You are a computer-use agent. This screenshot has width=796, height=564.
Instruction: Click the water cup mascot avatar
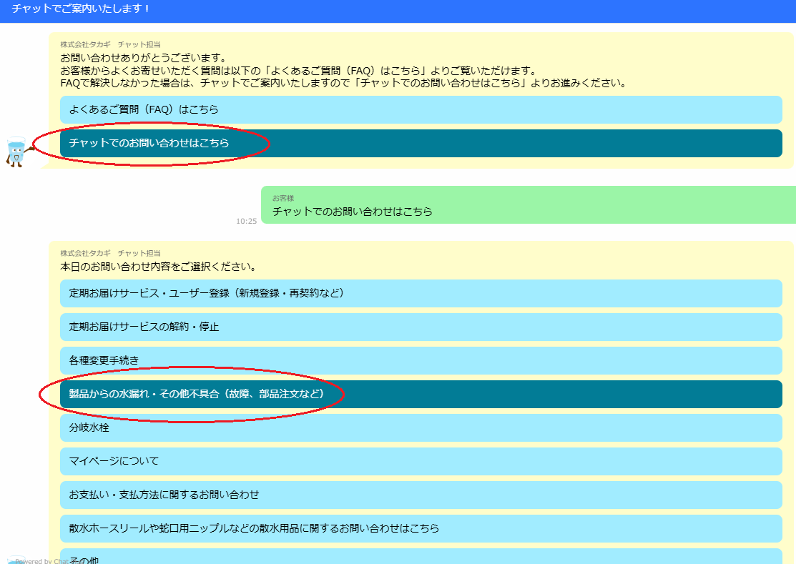pyautogui.click(x=16, y=152)
